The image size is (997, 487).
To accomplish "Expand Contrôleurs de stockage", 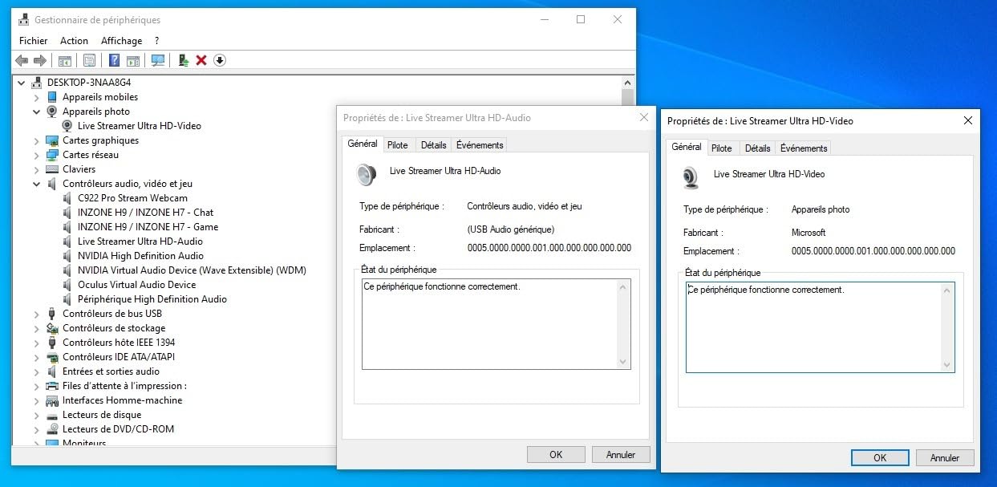I will click(x=36, y=328).
